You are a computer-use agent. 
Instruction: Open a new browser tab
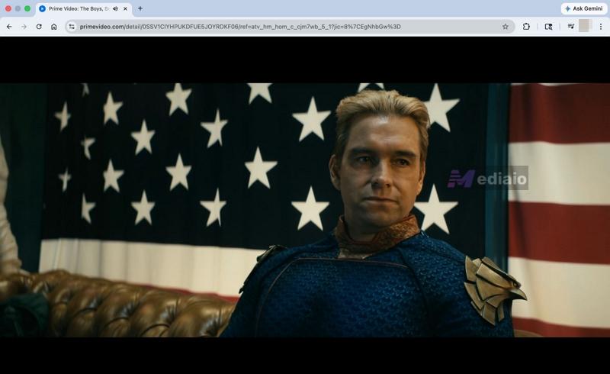(140, 8)
